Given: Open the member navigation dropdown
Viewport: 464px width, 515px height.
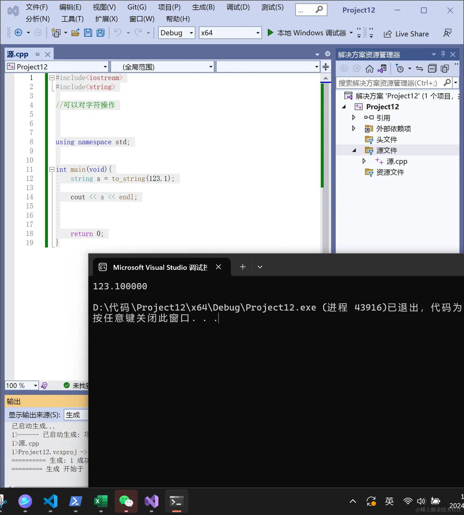Looking at the screenshot, I should (x=268, y=67).
